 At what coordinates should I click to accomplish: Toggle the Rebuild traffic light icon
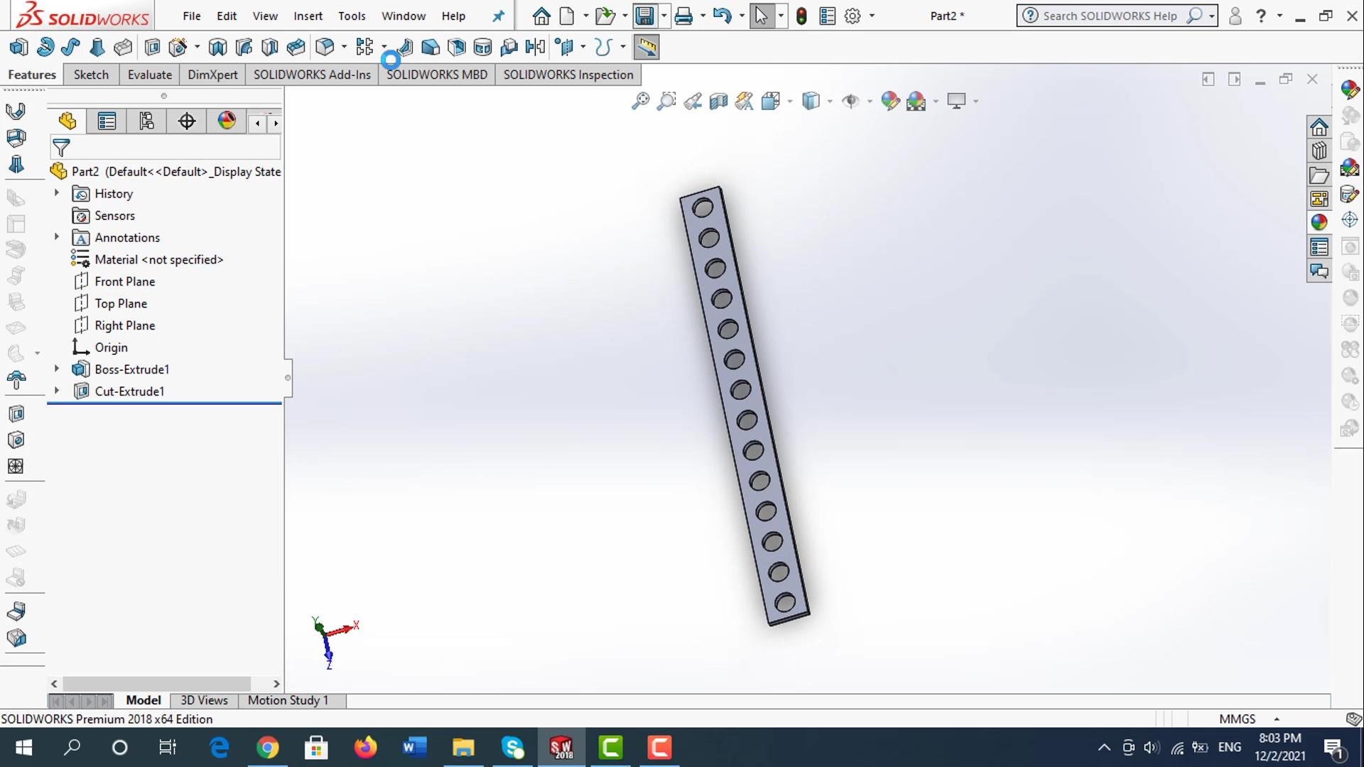[x=801, y=16]
